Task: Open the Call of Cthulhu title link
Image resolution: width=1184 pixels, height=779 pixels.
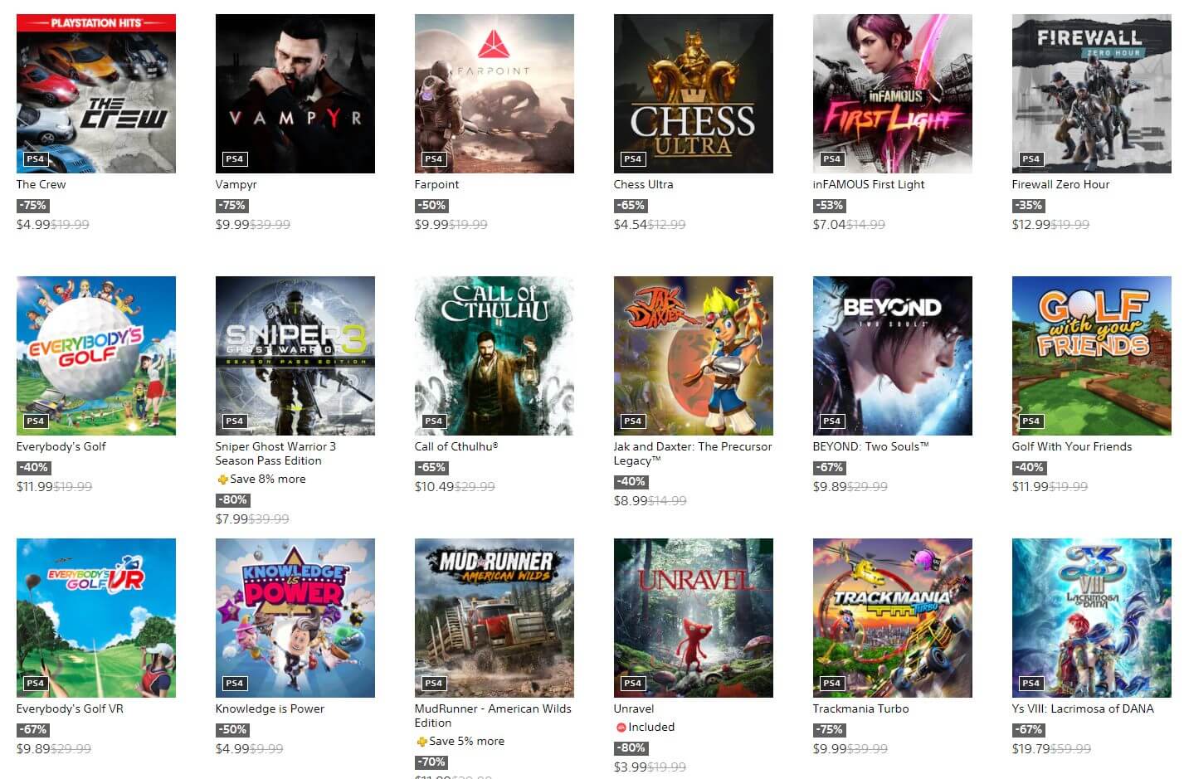Action: point(456,446)
